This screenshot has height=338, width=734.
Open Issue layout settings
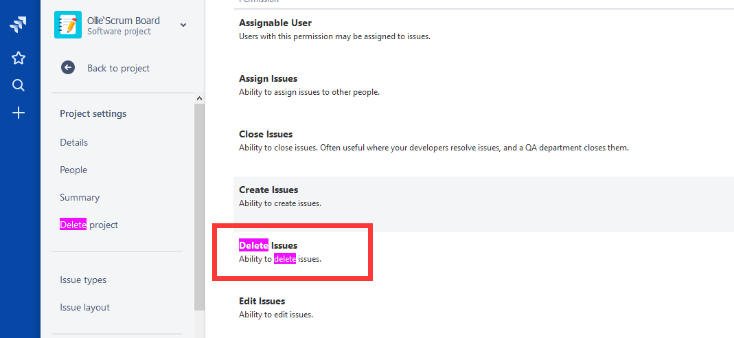click(84, 308)
